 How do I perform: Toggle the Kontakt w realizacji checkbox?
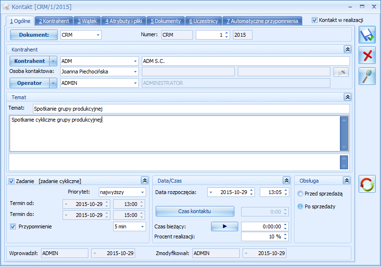pos(315,20)
